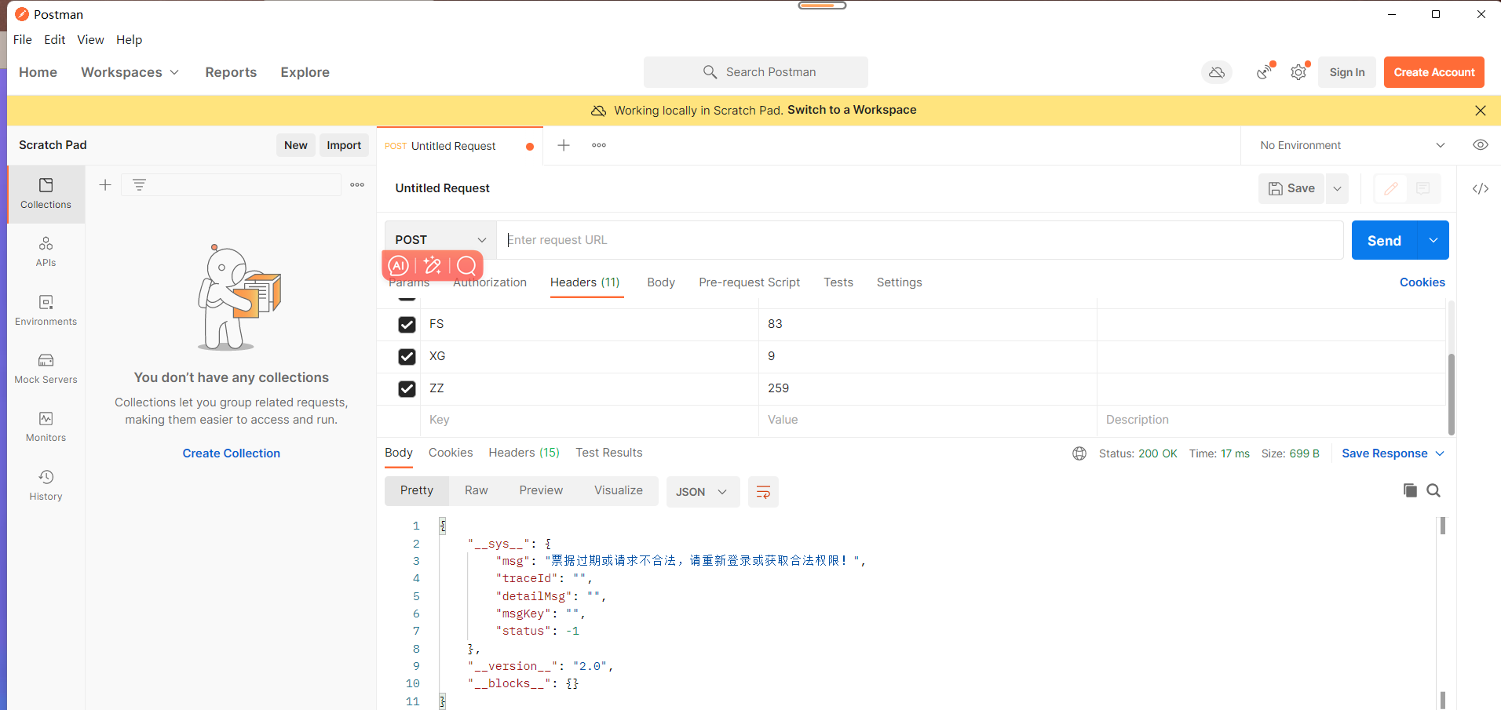This screenshot has width=1501, height=710.
Task: Select the Raw response view
Action: (477, 490)
